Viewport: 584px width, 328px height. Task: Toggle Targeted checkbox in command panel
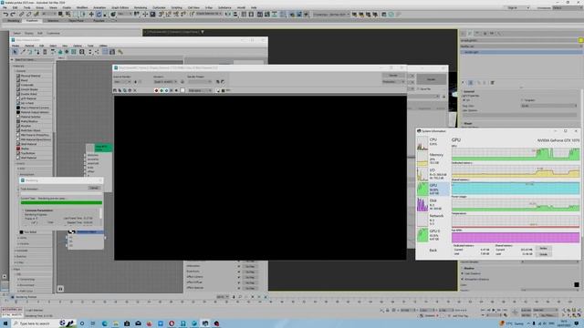[522, 100]
